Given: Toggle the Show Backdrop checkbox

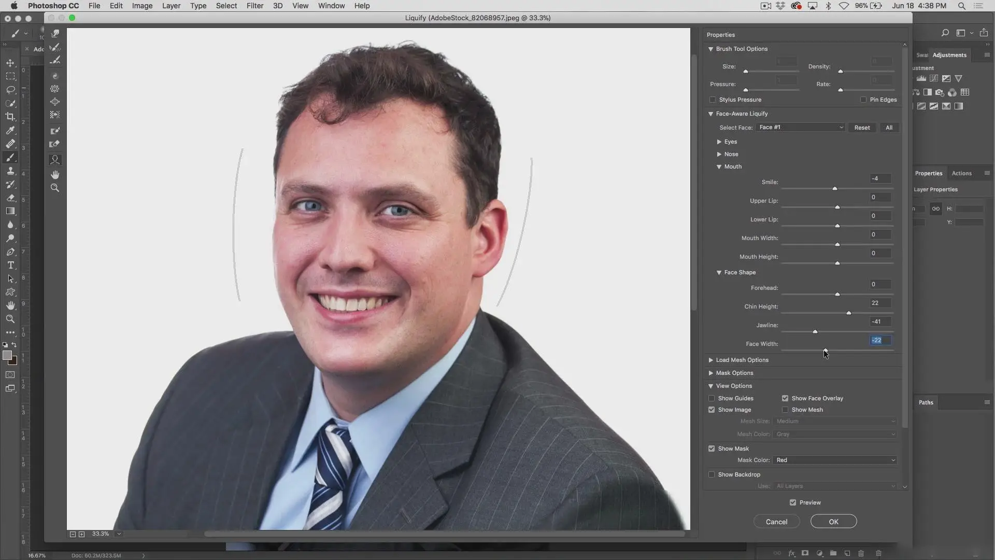Looking at the screenshot, I should (712, 474).
